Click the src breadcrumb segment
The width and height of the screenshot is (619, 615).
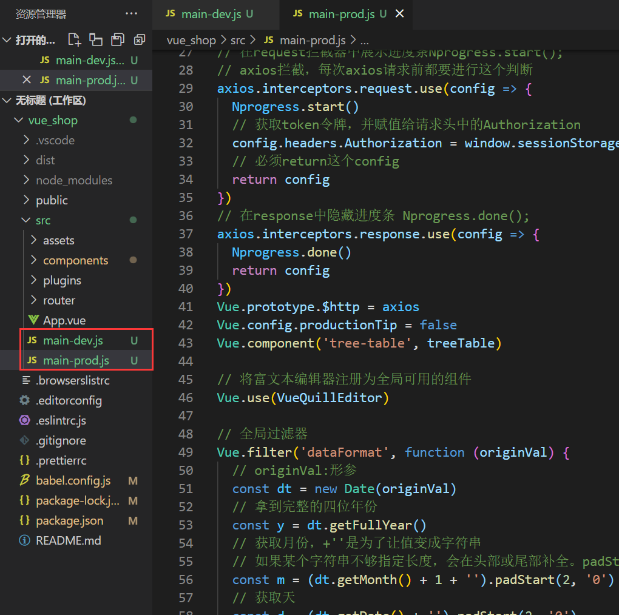point(238,40)
